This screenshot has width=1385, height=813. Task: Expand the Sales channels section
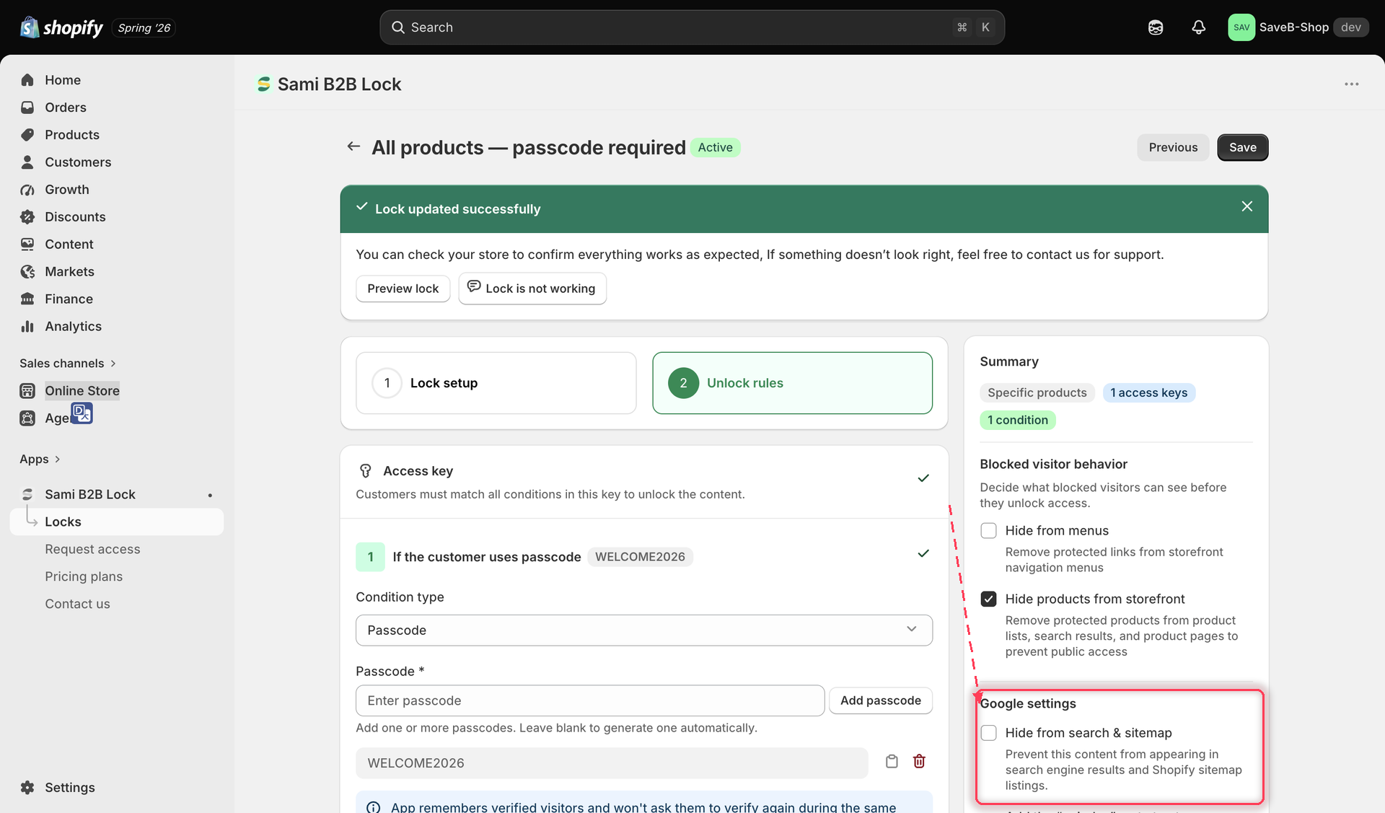[68, 364]
